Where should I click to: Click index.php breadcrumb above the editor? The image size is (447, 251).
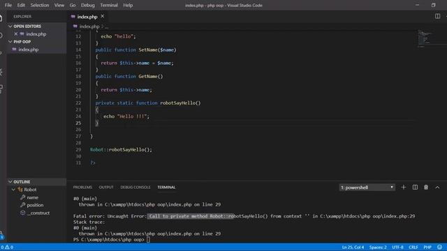click(x=89, y=26)
